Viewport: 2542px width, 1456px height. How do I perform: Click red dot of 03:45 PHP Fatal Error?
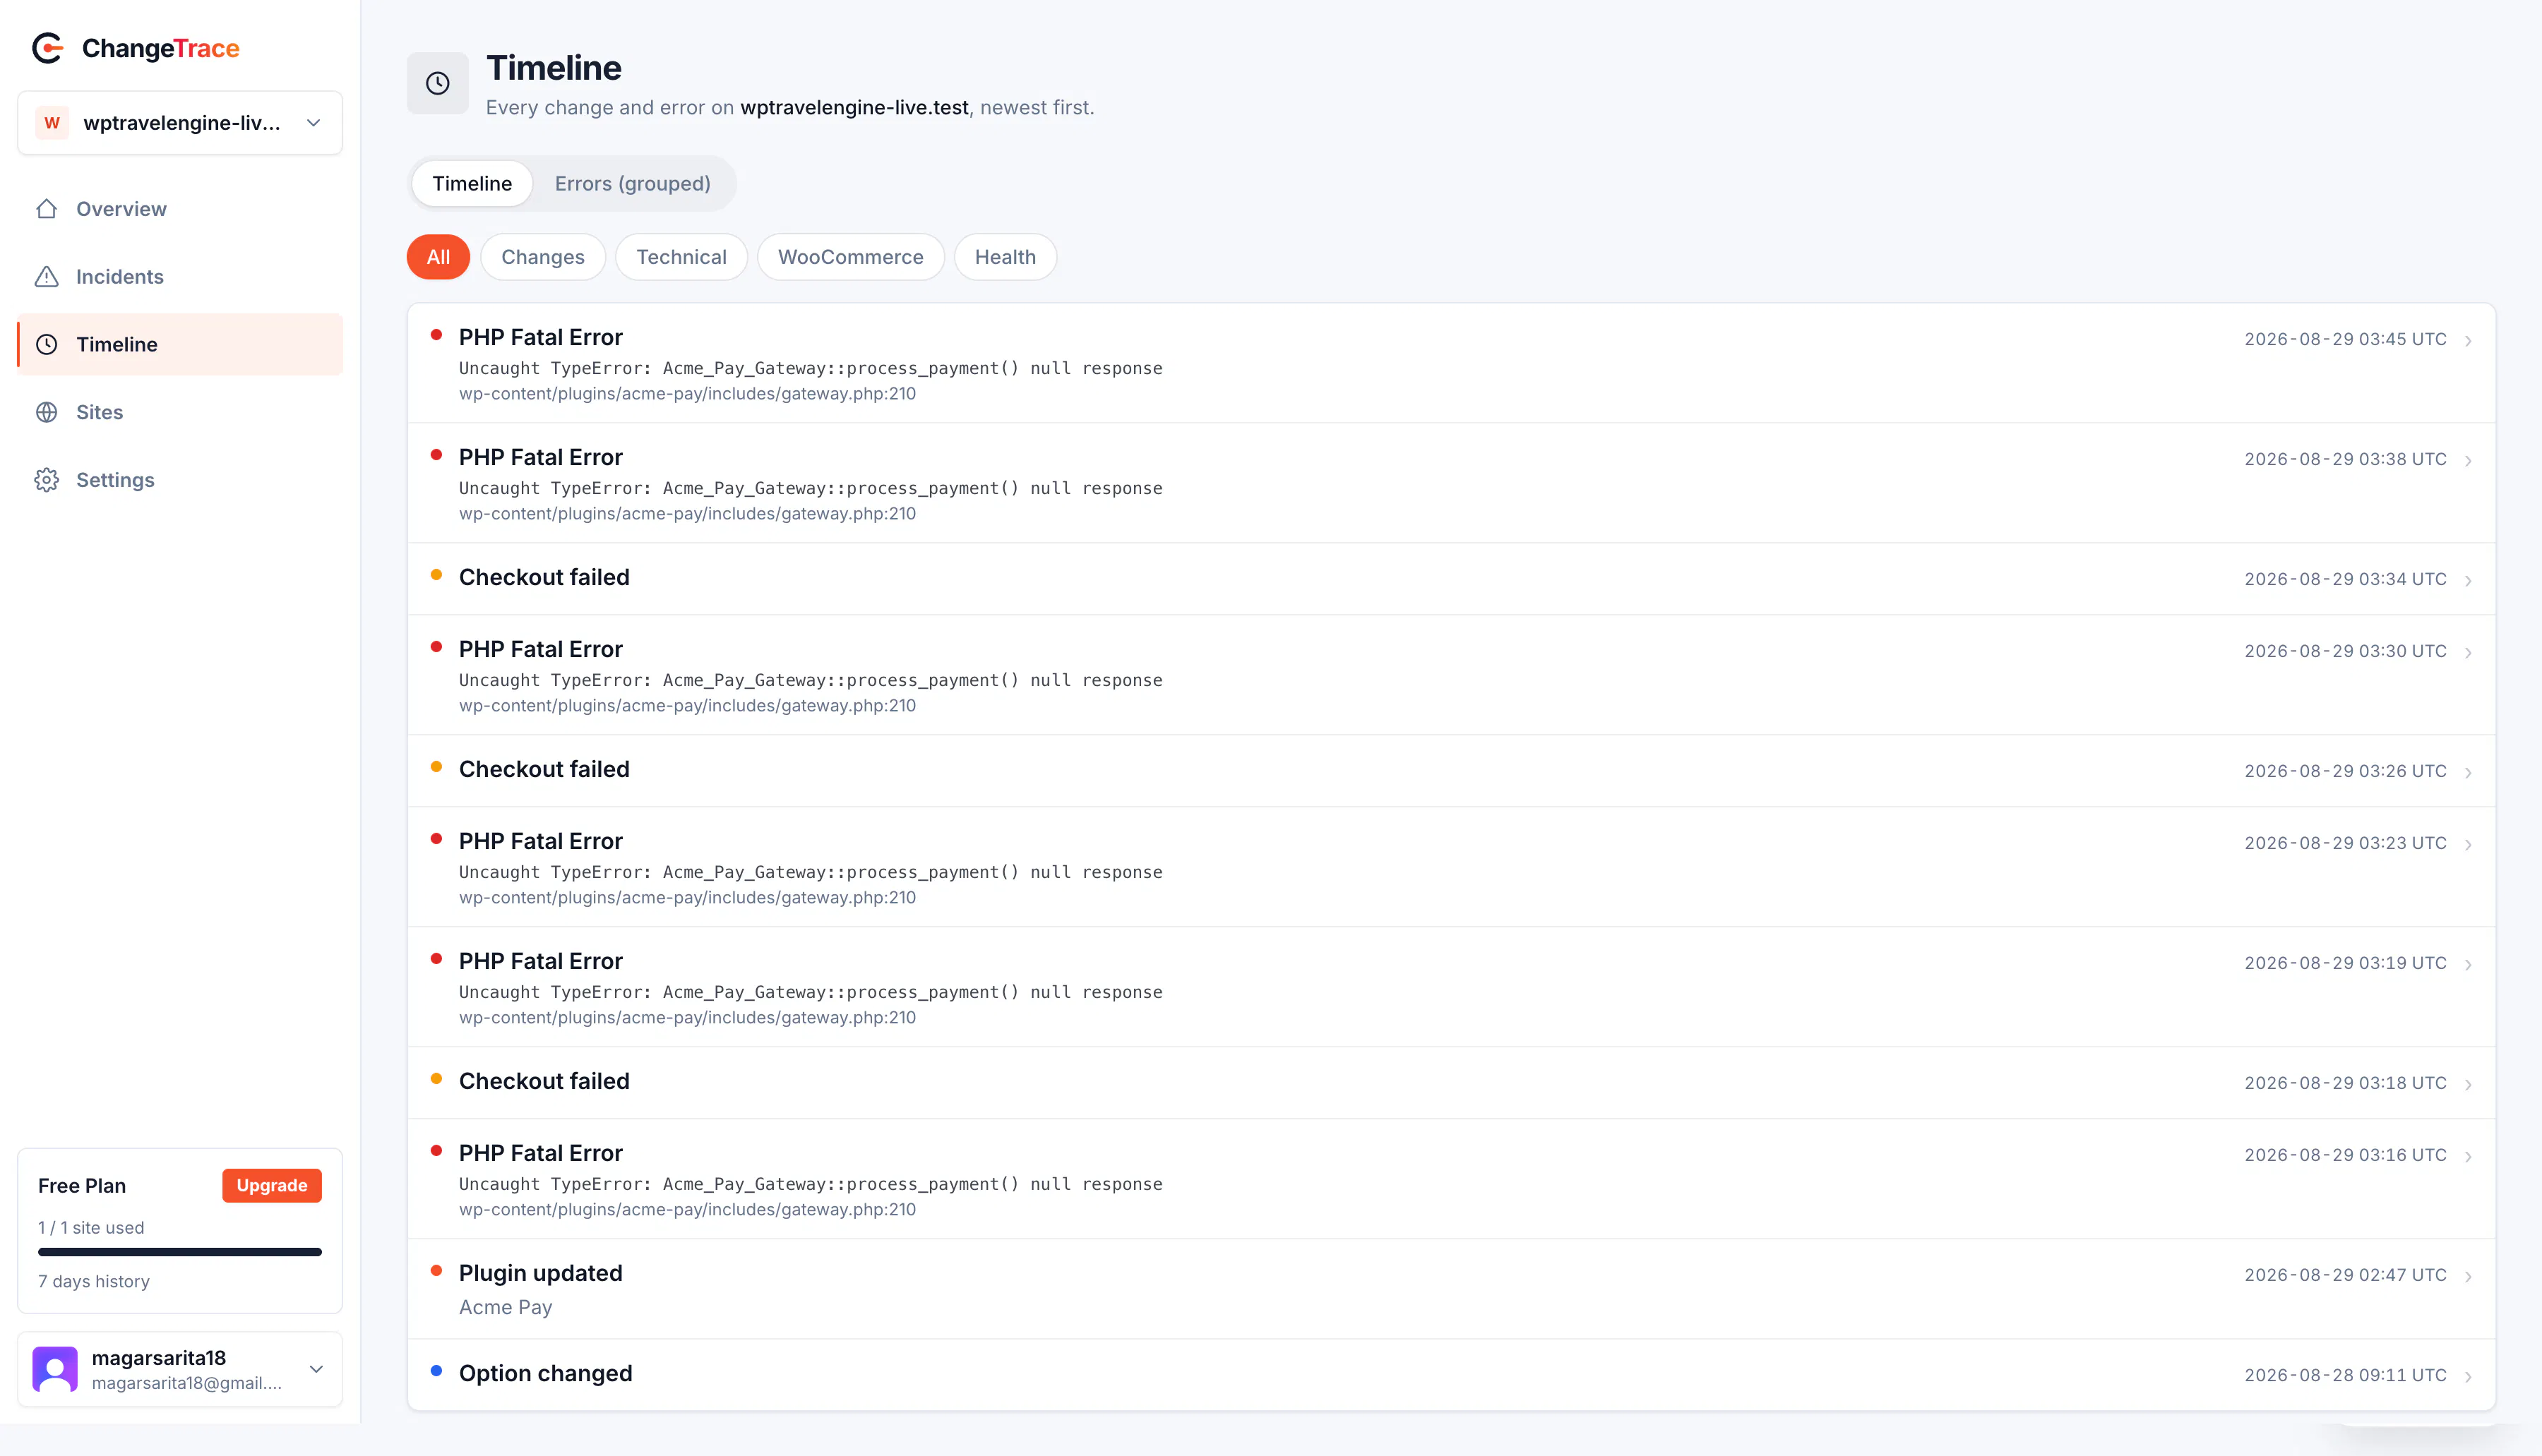pyautogui.click(x=436, y=335)
